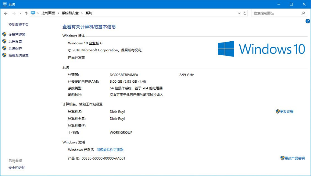311x176 pixels.
Task: Open the address bar history dropdown arrow
Action: coord(239,13)
